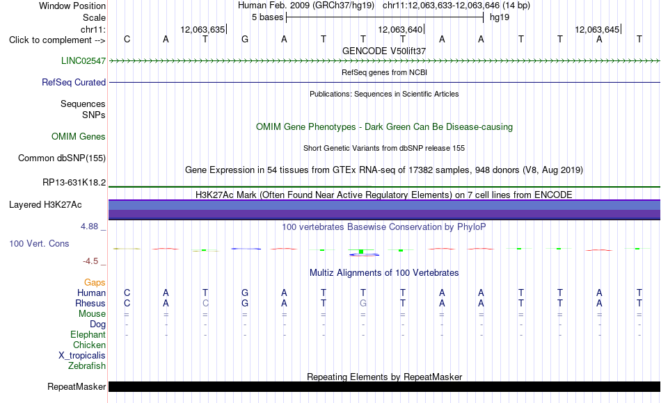Open the GENCODE V50lift37 track title
The image size is (661, 403).
tap(384, 51)
